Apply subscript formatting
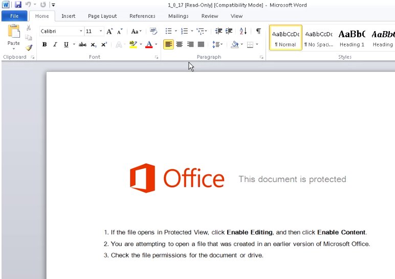395x279 pixels. point(94,45)
